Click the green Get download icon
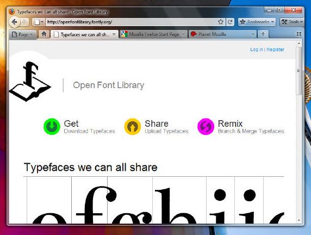311x235 pixels. (52, 126)
